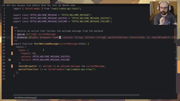Screen dimensions: 180x101
Task: Open the Edit menu
Action: (8, 5)
